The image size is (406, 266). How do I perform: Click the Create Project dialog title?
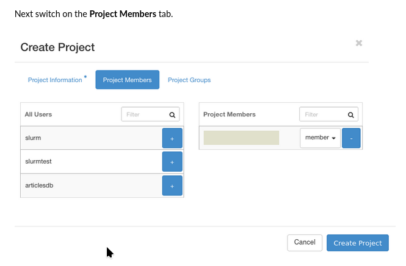pyautogui.click(x=58, y=47)
